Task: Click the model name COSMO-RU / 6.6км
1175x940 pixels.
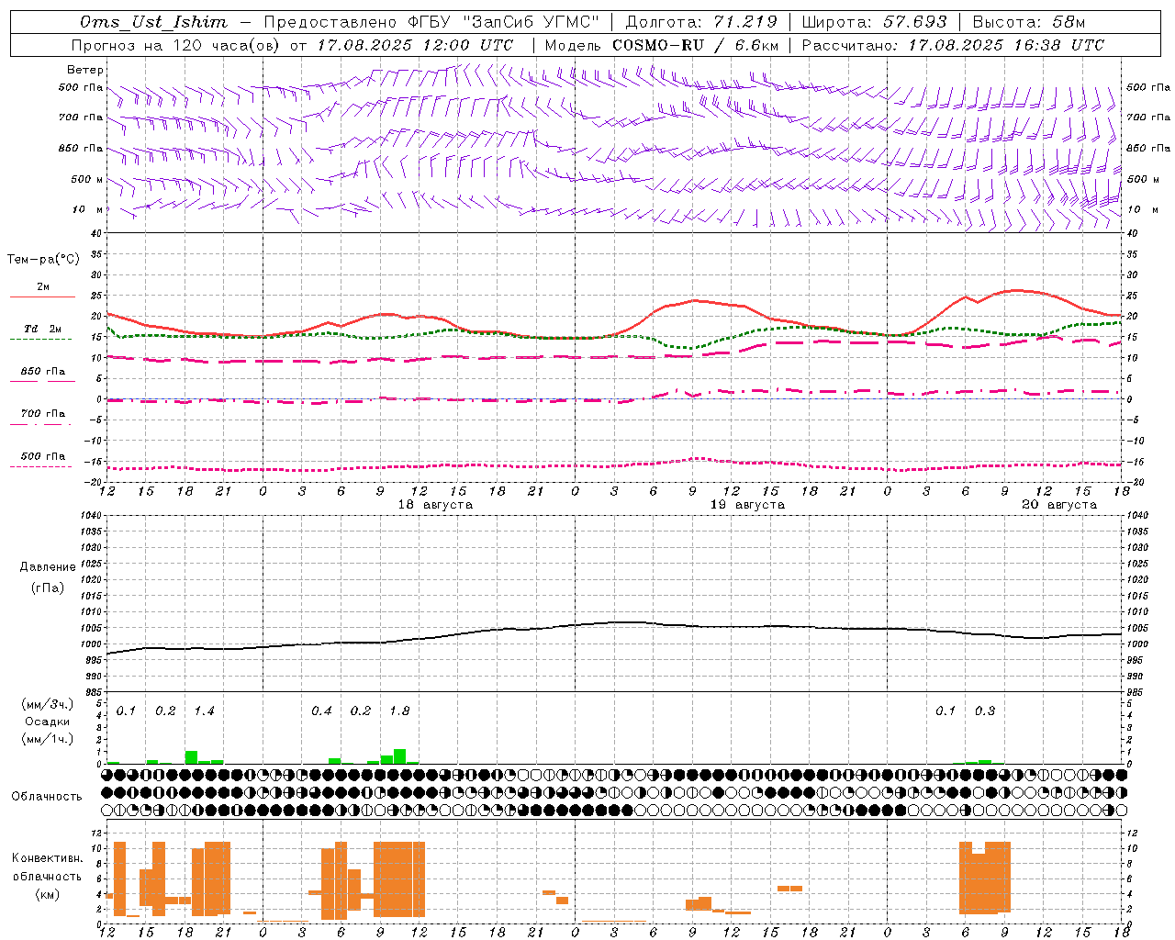Action: click(x=696, y=45)
